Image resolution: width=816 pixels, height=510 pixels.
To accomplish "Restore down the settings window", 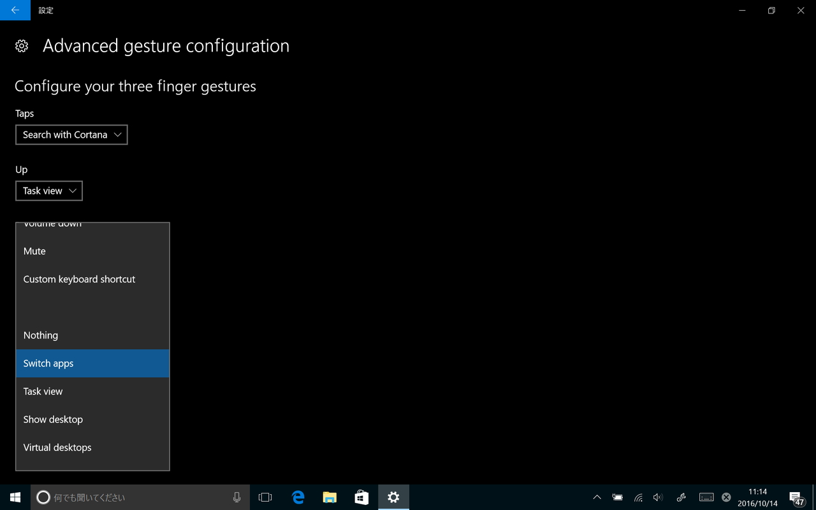I will [x=771, y=10].
